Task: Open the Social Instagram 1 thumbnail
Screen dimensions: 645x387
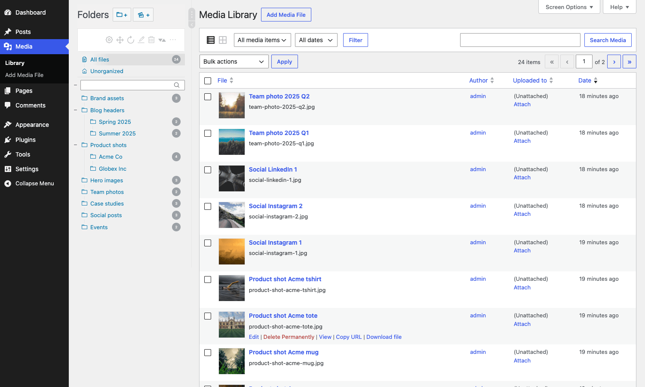Action: (x=232, y=252)
